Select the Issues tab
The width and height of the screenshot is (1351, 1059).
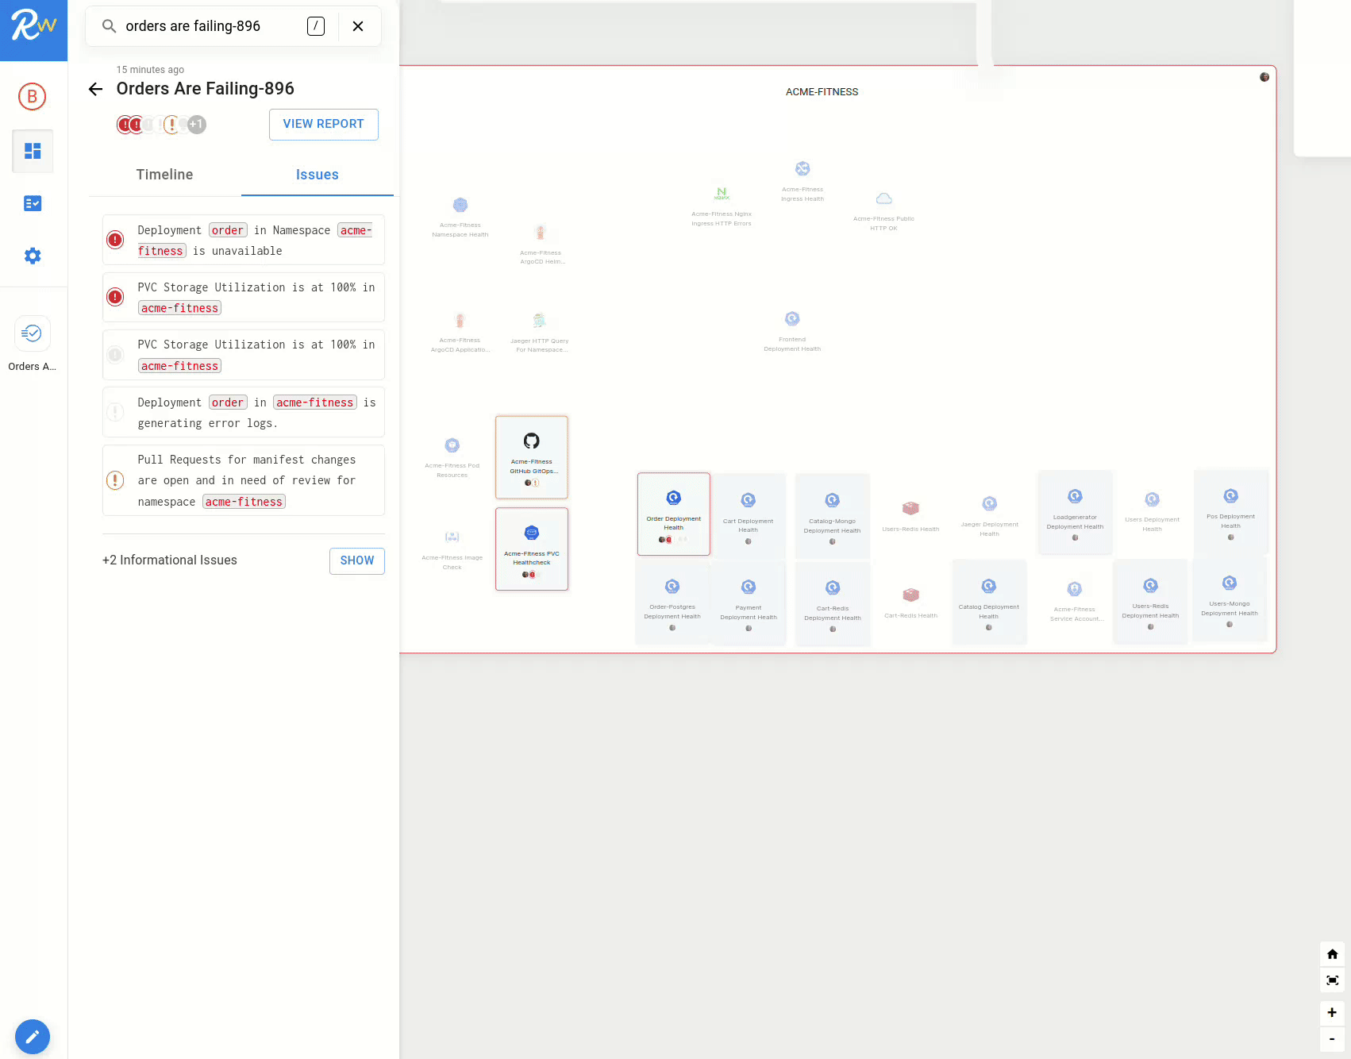(x=317, y=175)
